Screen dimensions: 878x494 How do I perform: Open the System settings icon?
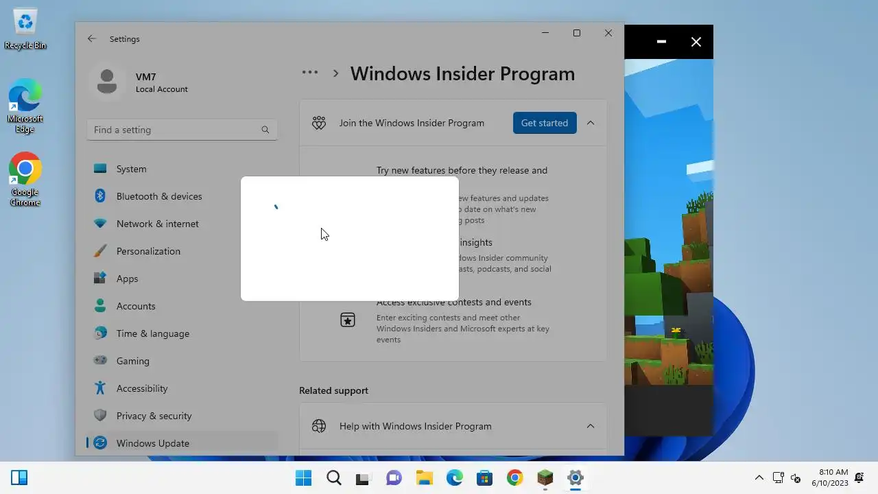pos(100,169)
